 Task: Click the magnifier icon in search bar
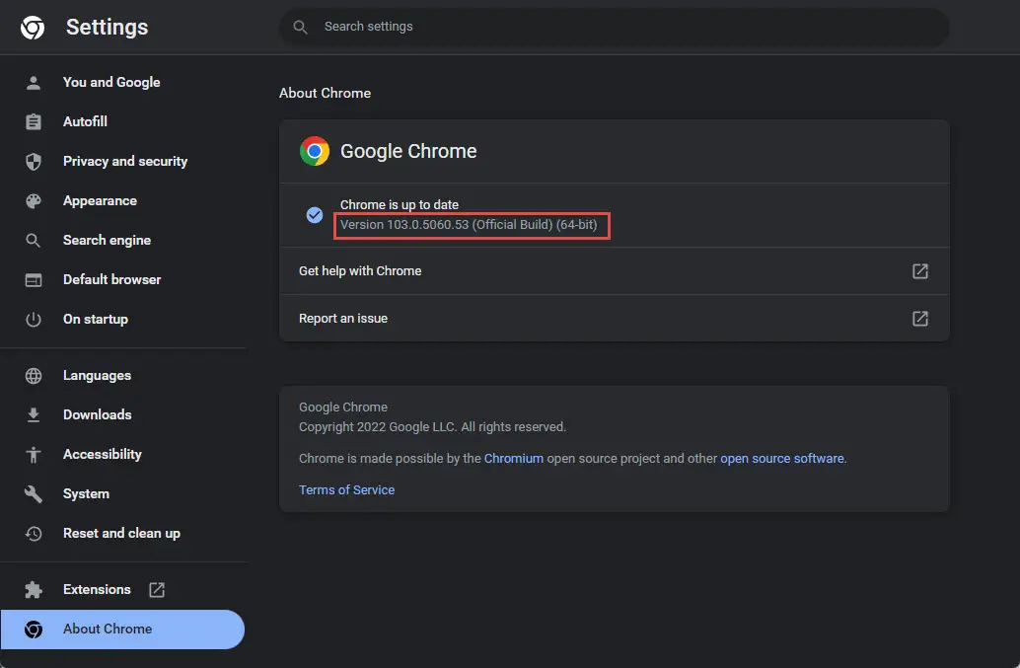click(x=300, y=27)
